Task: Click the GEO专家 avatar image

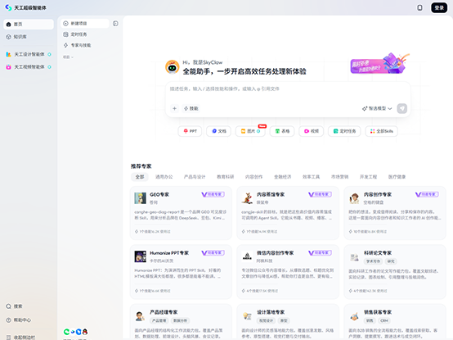Action: 141,198
